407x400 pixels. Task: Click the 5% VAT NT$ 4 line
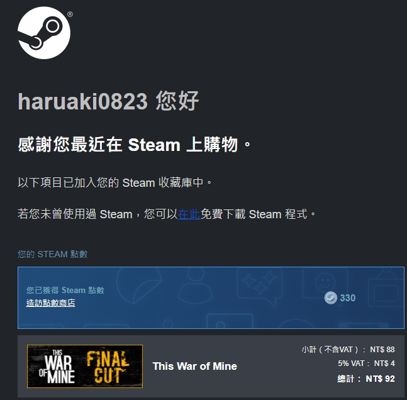coord(366,363)
